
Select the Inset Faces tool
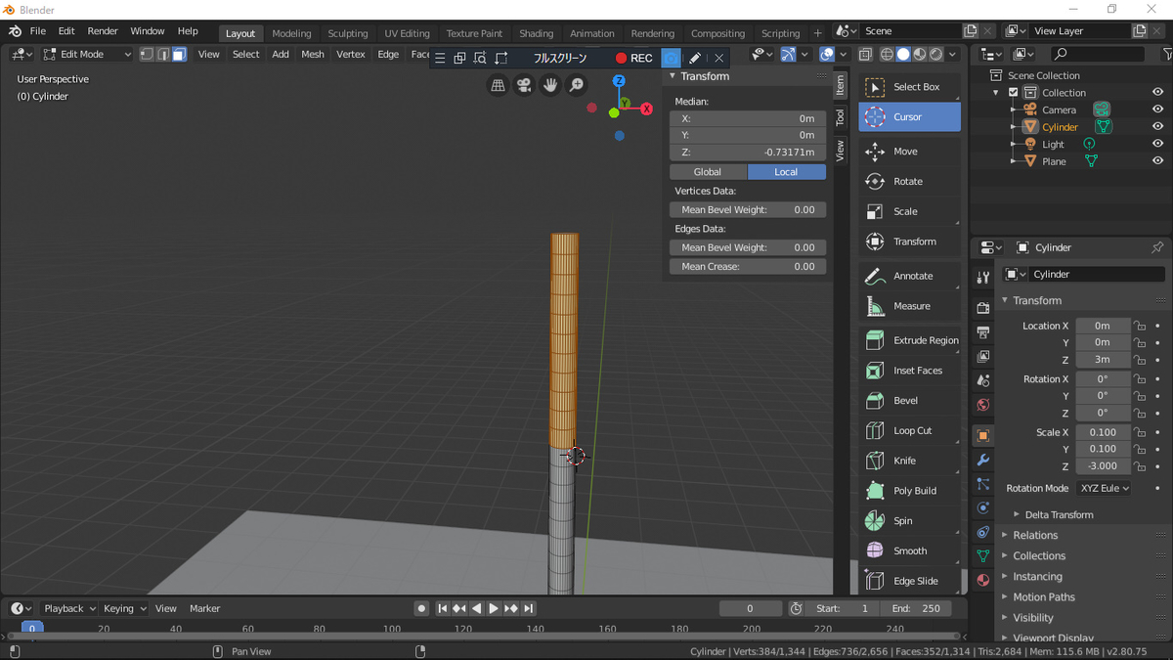point(909,371)
